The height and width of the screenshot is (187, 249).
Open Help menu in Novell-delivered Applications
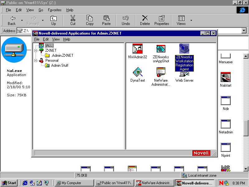click(x=67, y=39)
